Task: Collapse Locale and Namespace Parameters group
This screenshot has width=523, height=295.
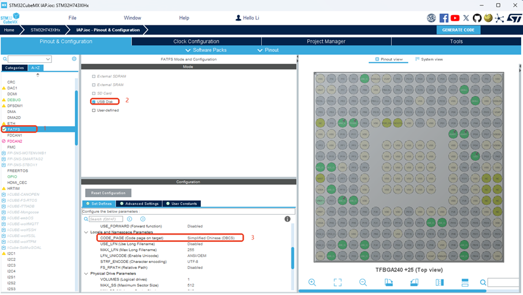Action: pos(86,232)
